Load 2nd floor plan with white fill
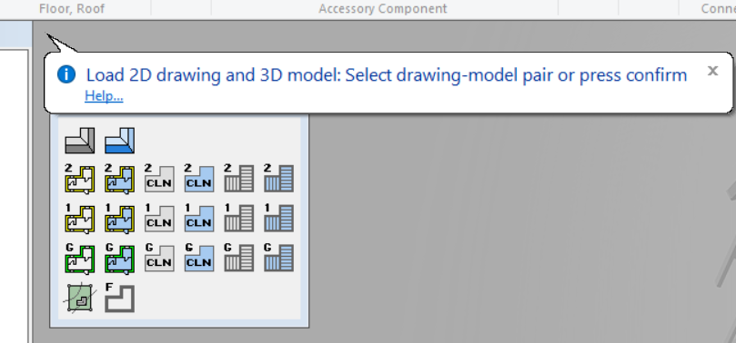 coord(80,178)
